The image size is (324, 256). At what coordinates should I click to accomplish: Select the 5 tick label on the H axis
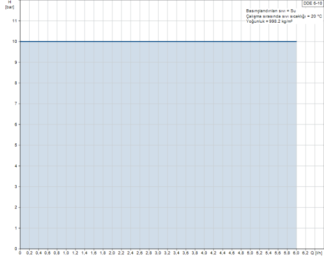(x=16, y=145)
